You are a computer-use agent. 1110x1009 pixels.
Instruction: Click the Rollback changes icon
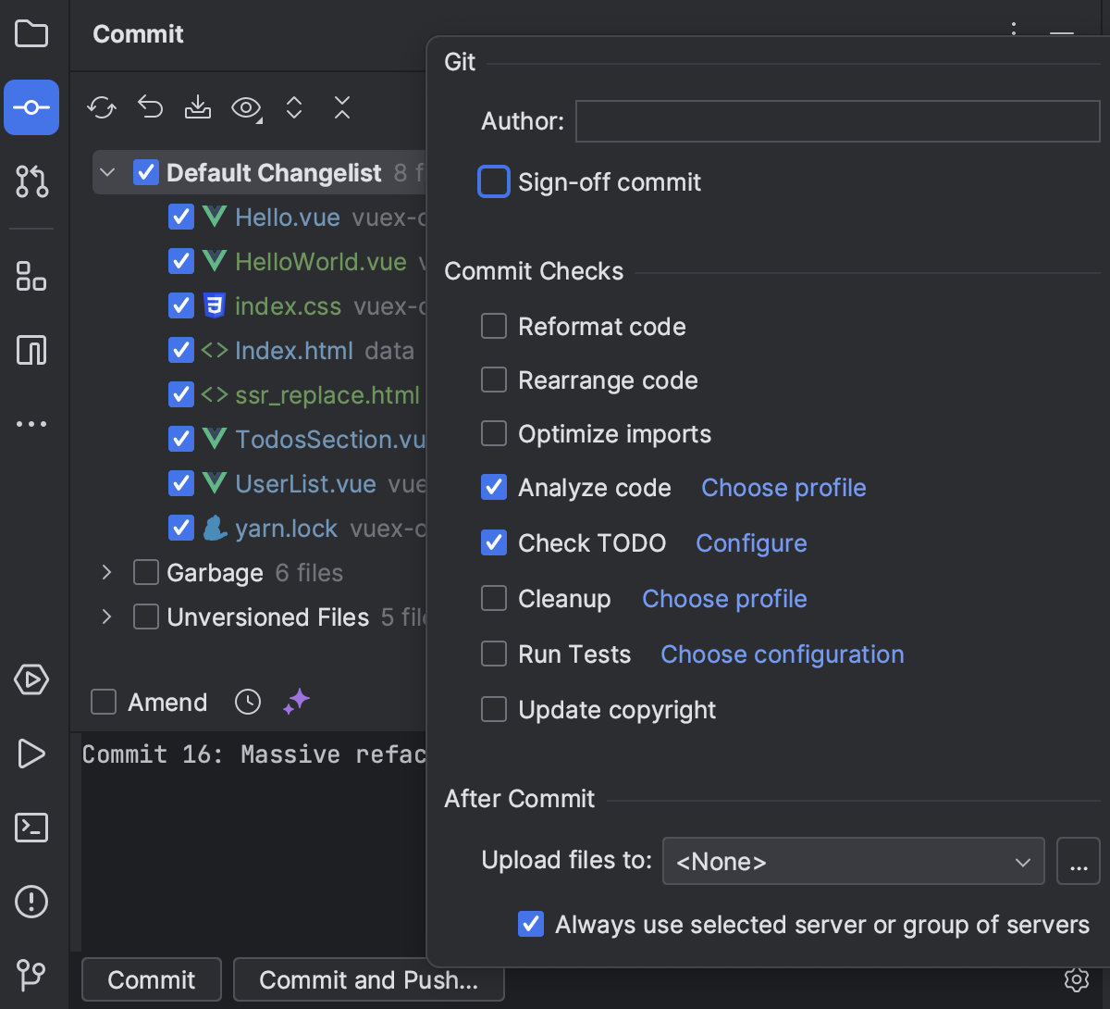click(150, 108)
